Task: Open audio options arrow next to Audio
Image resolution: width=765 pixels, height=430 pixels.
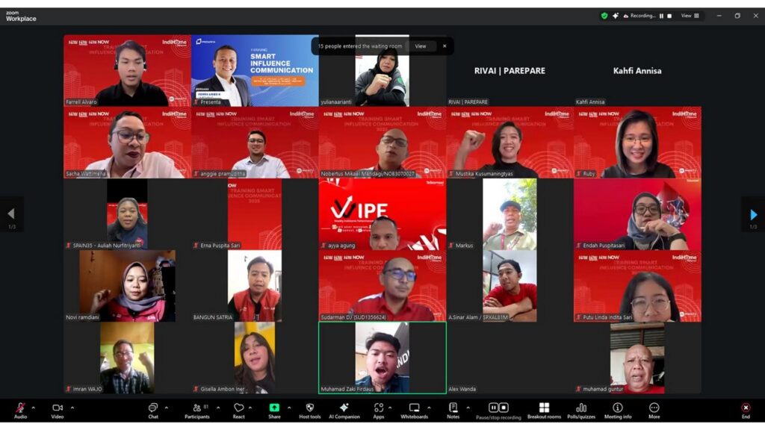Action: (x=34, y=408)
